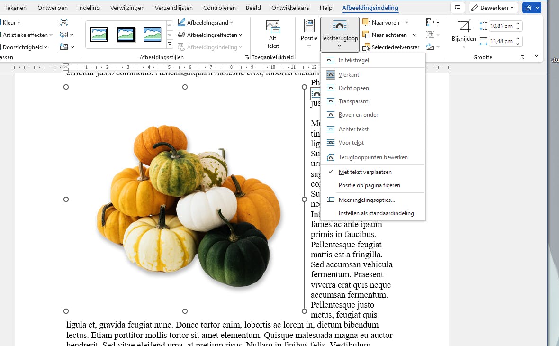Open the share dropdown arrow
The width and height of the screenshot is (559, 346).
click(x=537, y=8)
